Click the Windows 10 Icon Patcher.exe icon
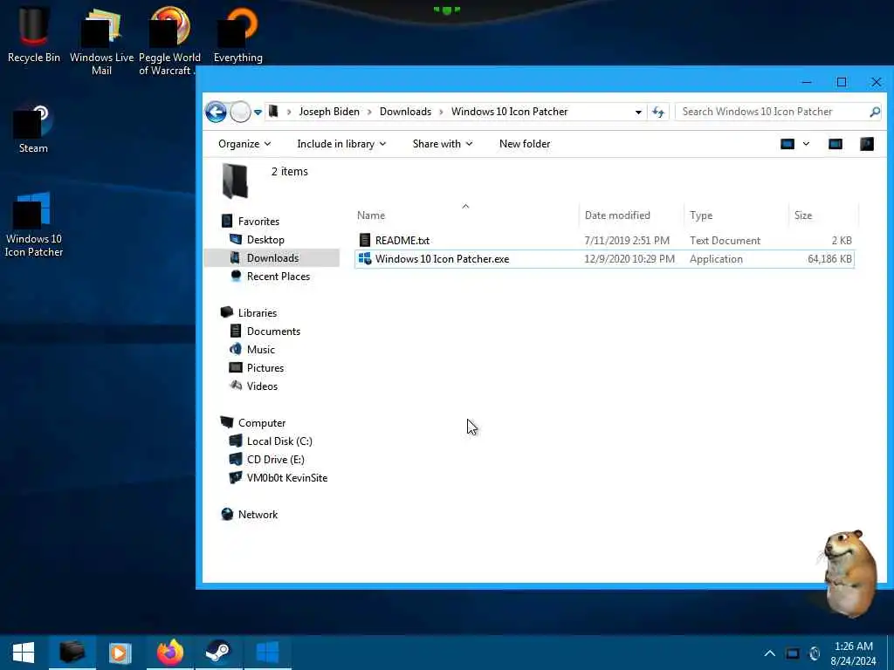This screenshot has height=670, width=894. point(365,258)
